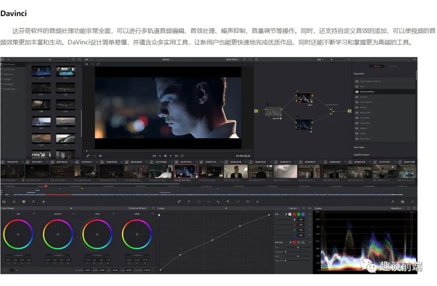Select the Directional Blur effect
Viewport: 437px width, 286px height.
[x=385, y=92]
